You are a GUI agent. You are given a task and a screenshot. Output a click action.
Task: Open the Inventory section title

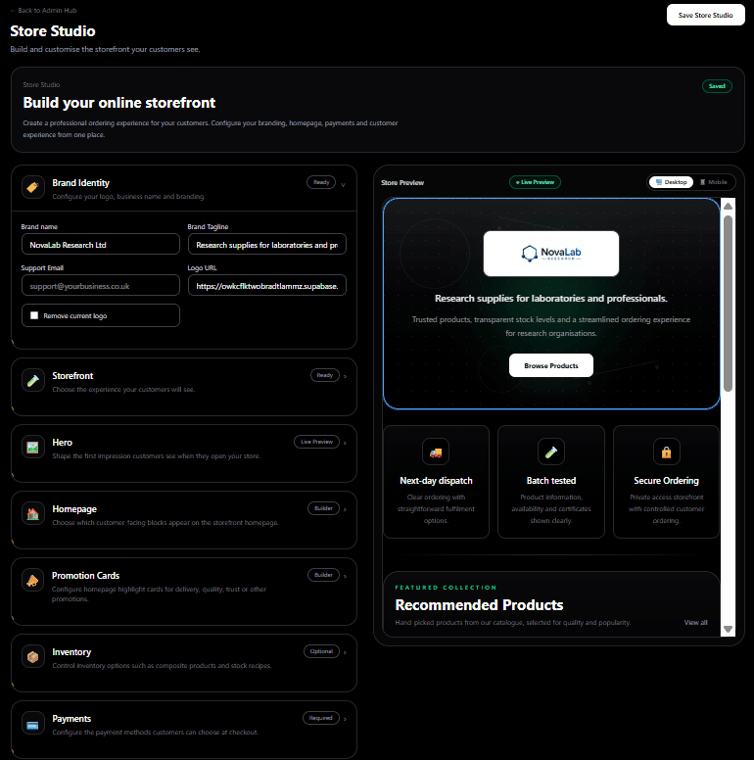(x=71, y=652)
